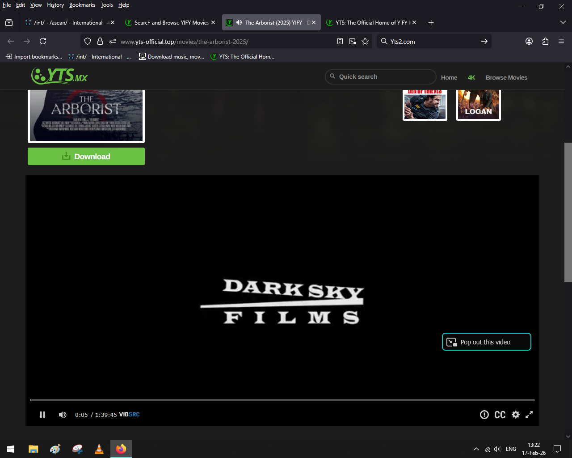The image size is (572, 458).
Task: Close the /int/ - /asean/ tab
Action: (112, 22)
